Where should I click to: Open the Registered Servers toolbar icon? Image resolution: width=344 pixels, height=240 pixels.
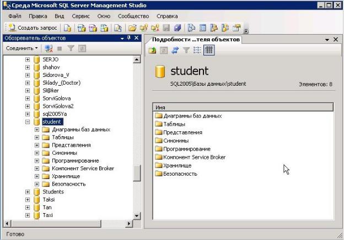tap(191, 28)
